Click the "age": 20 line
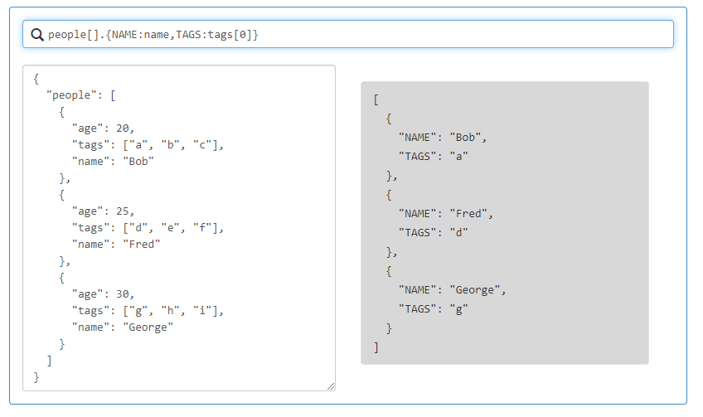This screenshot has height=417, width=703. point(103,128)
